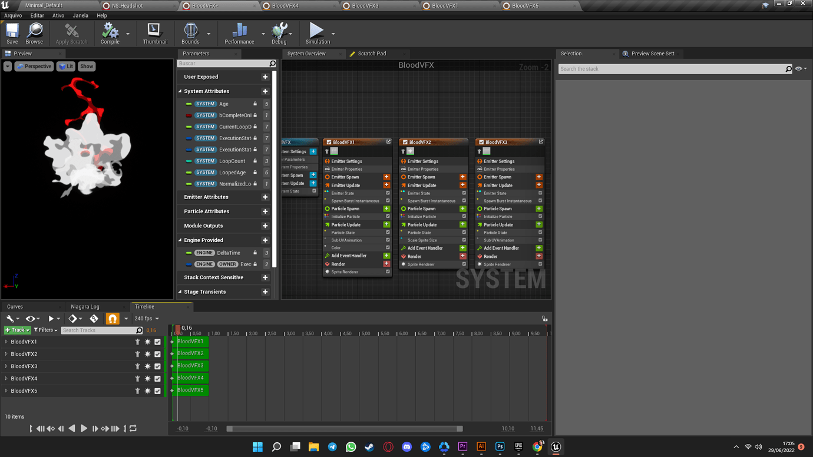Open the Unreal Engine icon in the taskbar
Image resolution: width=813 pixels, height=457 pixels.
coord(556,447)
